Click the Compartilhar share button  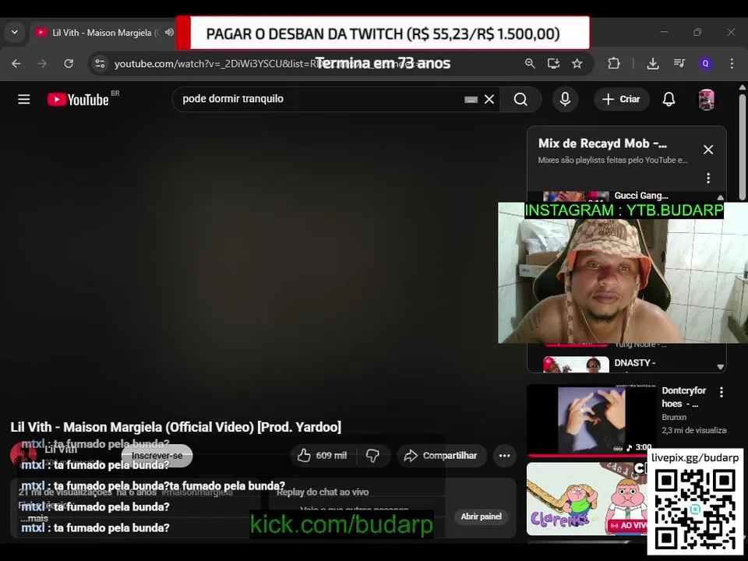coord(441,456)
